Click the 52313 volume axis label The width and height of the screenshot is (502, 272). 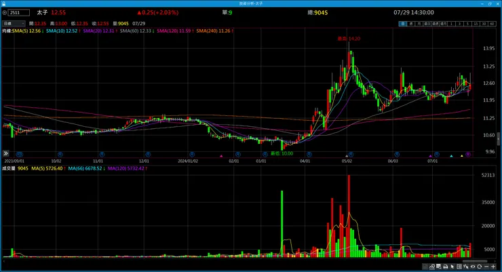click(x=488, y=176)
